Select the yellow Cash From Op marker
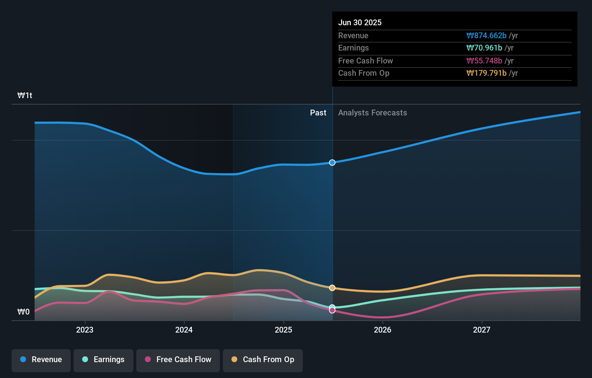This screenshot has width=592, height=378. (332, 287)
